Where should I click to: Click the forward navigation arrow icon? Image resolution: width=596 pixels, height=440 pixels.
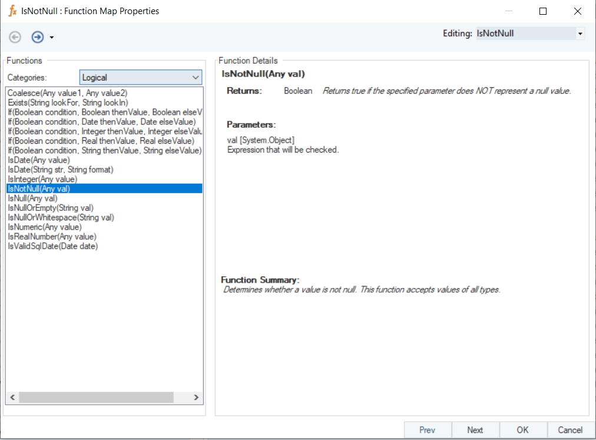pyautogui.click(x=37, y=37)
